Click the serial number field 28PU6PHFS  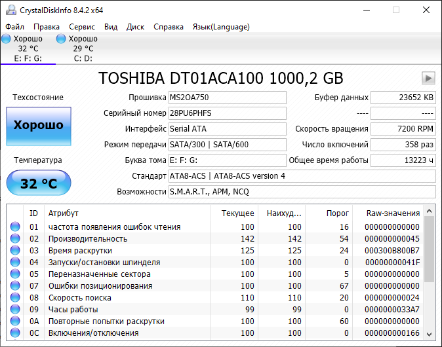tap(228, 113)
